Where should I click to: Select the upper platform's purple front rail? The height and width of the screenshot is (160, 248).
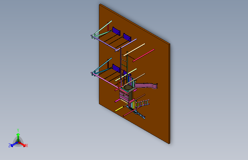point(105,44)
